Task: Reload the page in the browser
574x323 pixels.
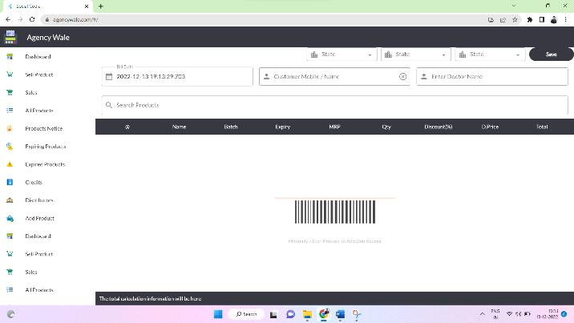Action: (x=32, y=19)
